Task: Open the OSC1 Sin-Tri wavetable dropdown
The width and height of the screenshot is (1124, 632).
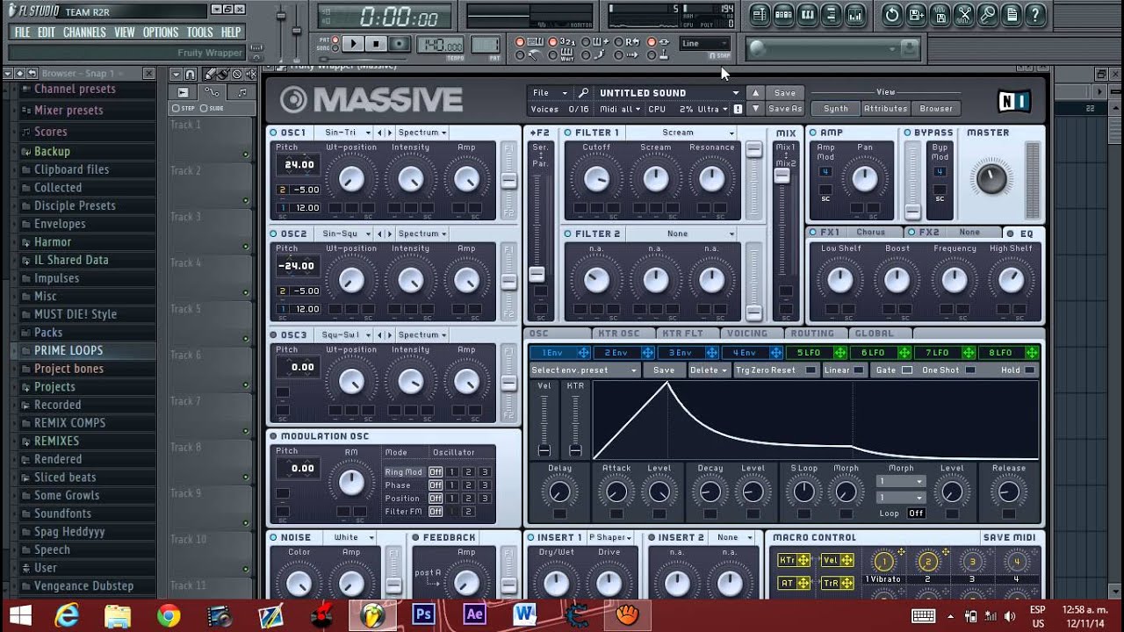Action: (347, 133)
